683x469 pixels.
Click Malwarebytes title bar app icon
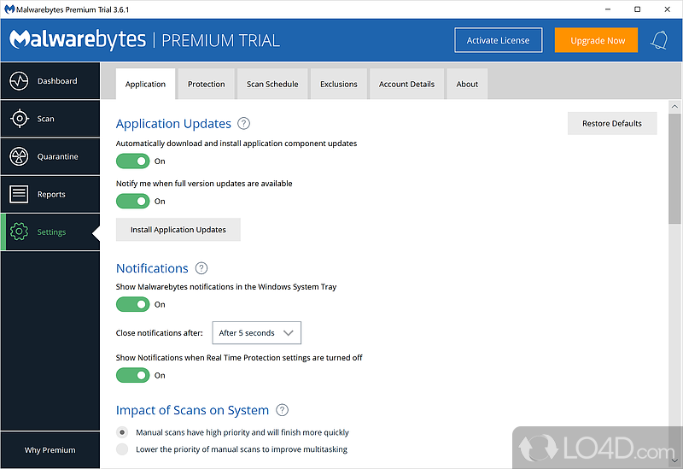tap(9, 9)
